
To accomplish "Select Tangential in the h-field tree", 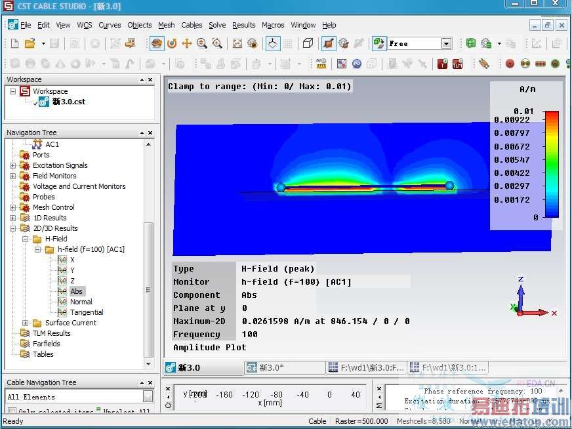I will point(87,312).
